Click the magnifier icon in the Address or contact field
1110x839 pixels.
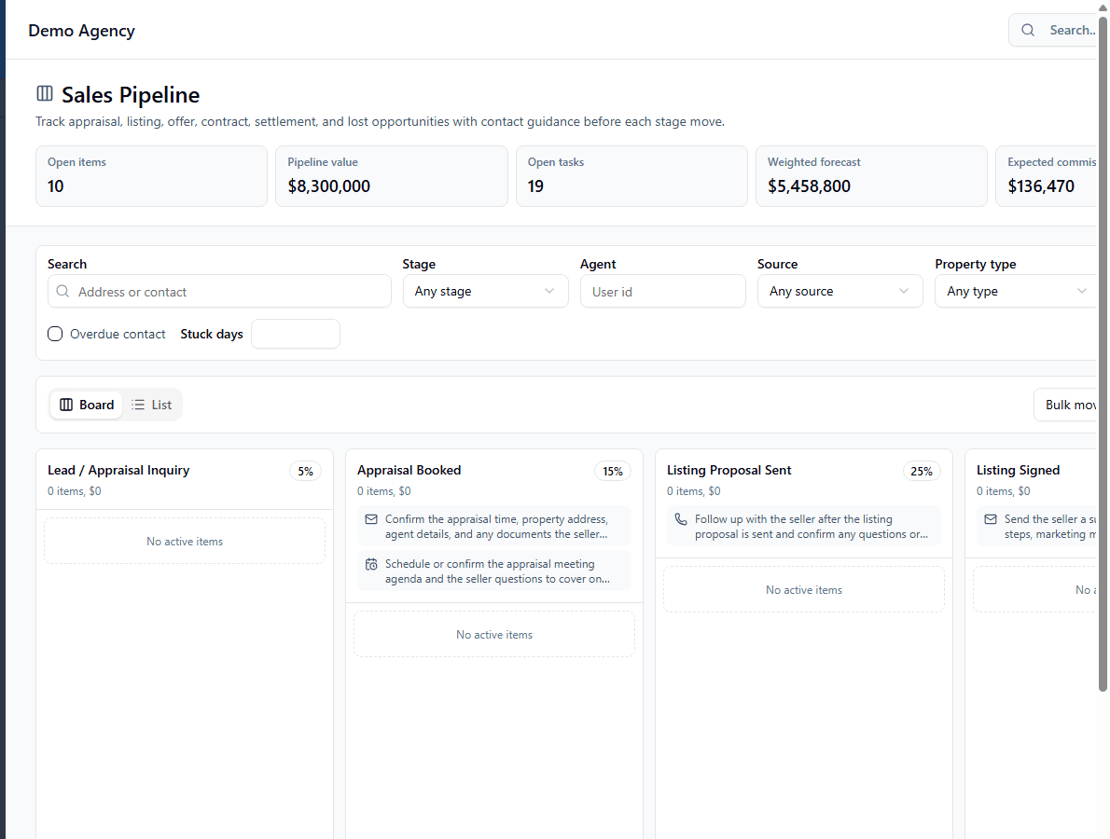click(63, 292)
